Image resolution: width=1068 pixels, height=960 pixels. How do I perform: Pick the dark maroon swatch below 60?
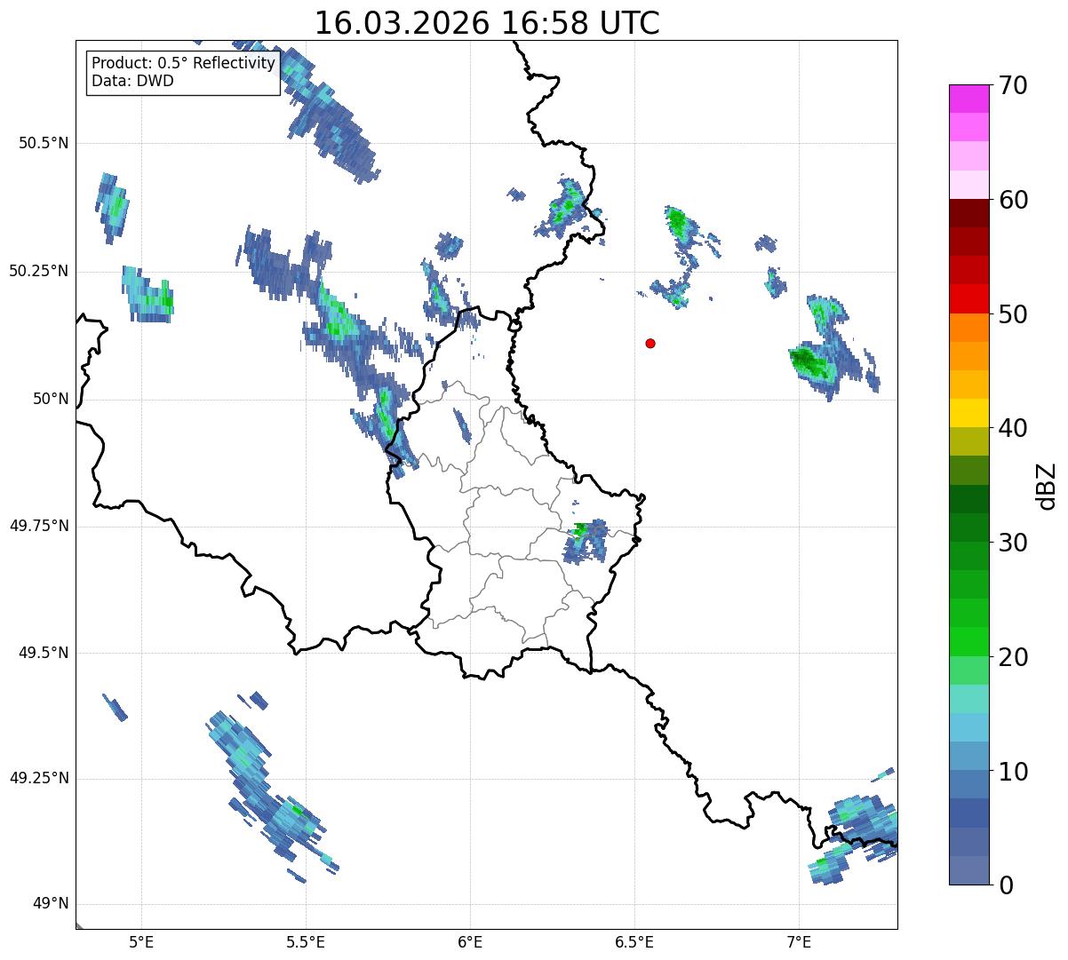[968, 213]
